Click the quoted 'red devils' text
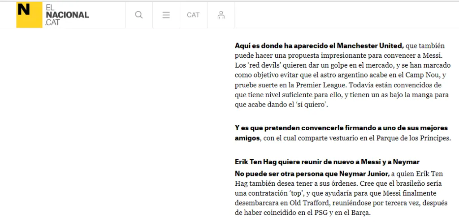459x222 pixels. [x=264, y=65]
